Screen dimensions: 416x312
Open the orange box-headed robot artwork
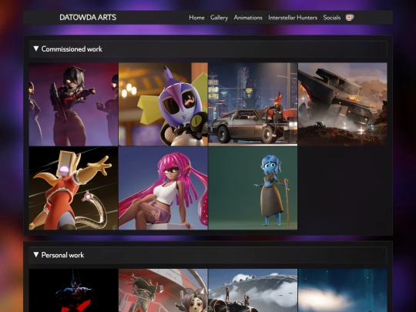(x=73, y=188)
